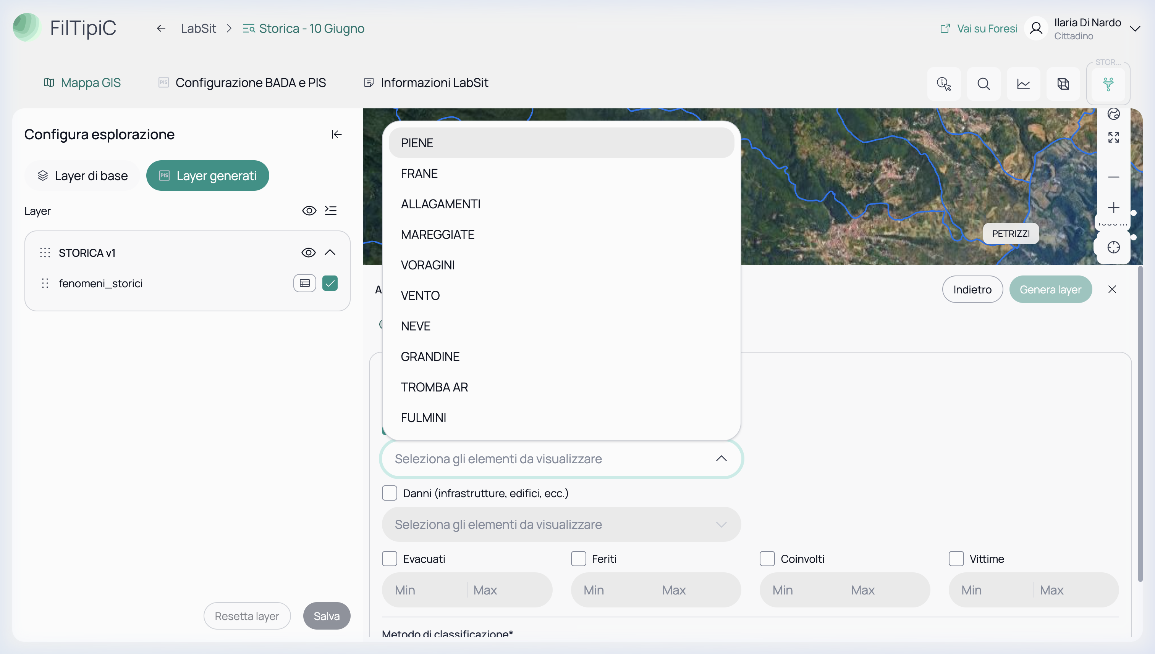The height and width of the screenshot is (654, 1155).
Task: Open the 3D cube layers tool
Action: 1063,84
